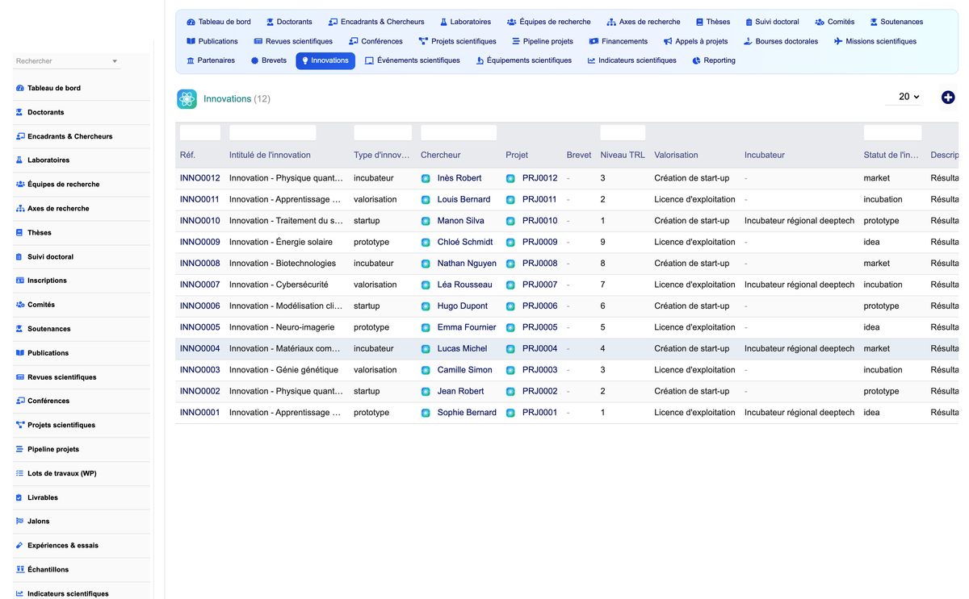Open innovation record INNO0012
The height and width of the screenshot is (599, 969).
click(x=200, y=178)
